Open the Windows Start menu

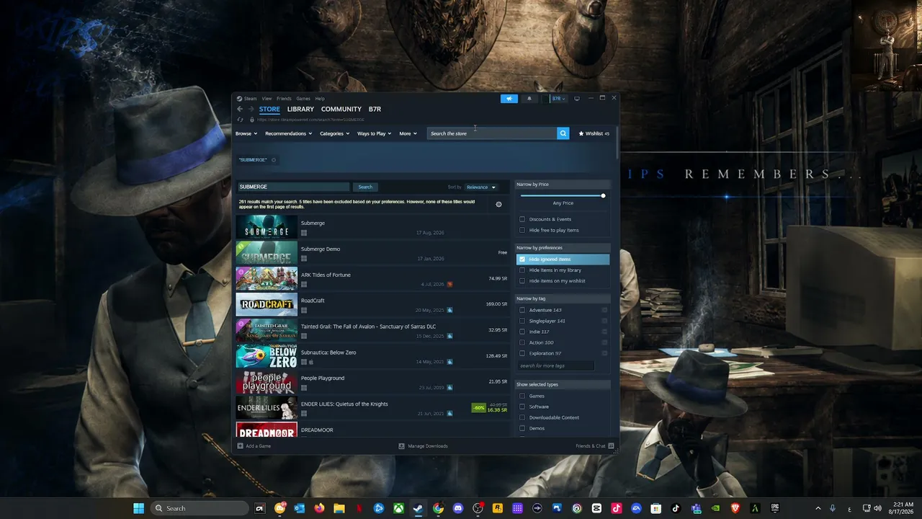139,508
